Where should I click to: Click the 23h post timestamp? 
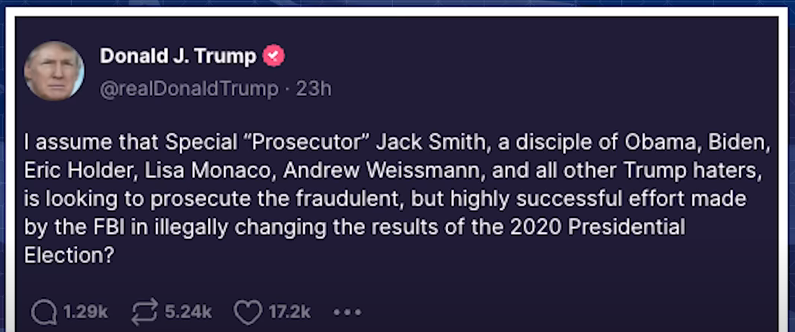pyautogui.click(x=314, y=88)
